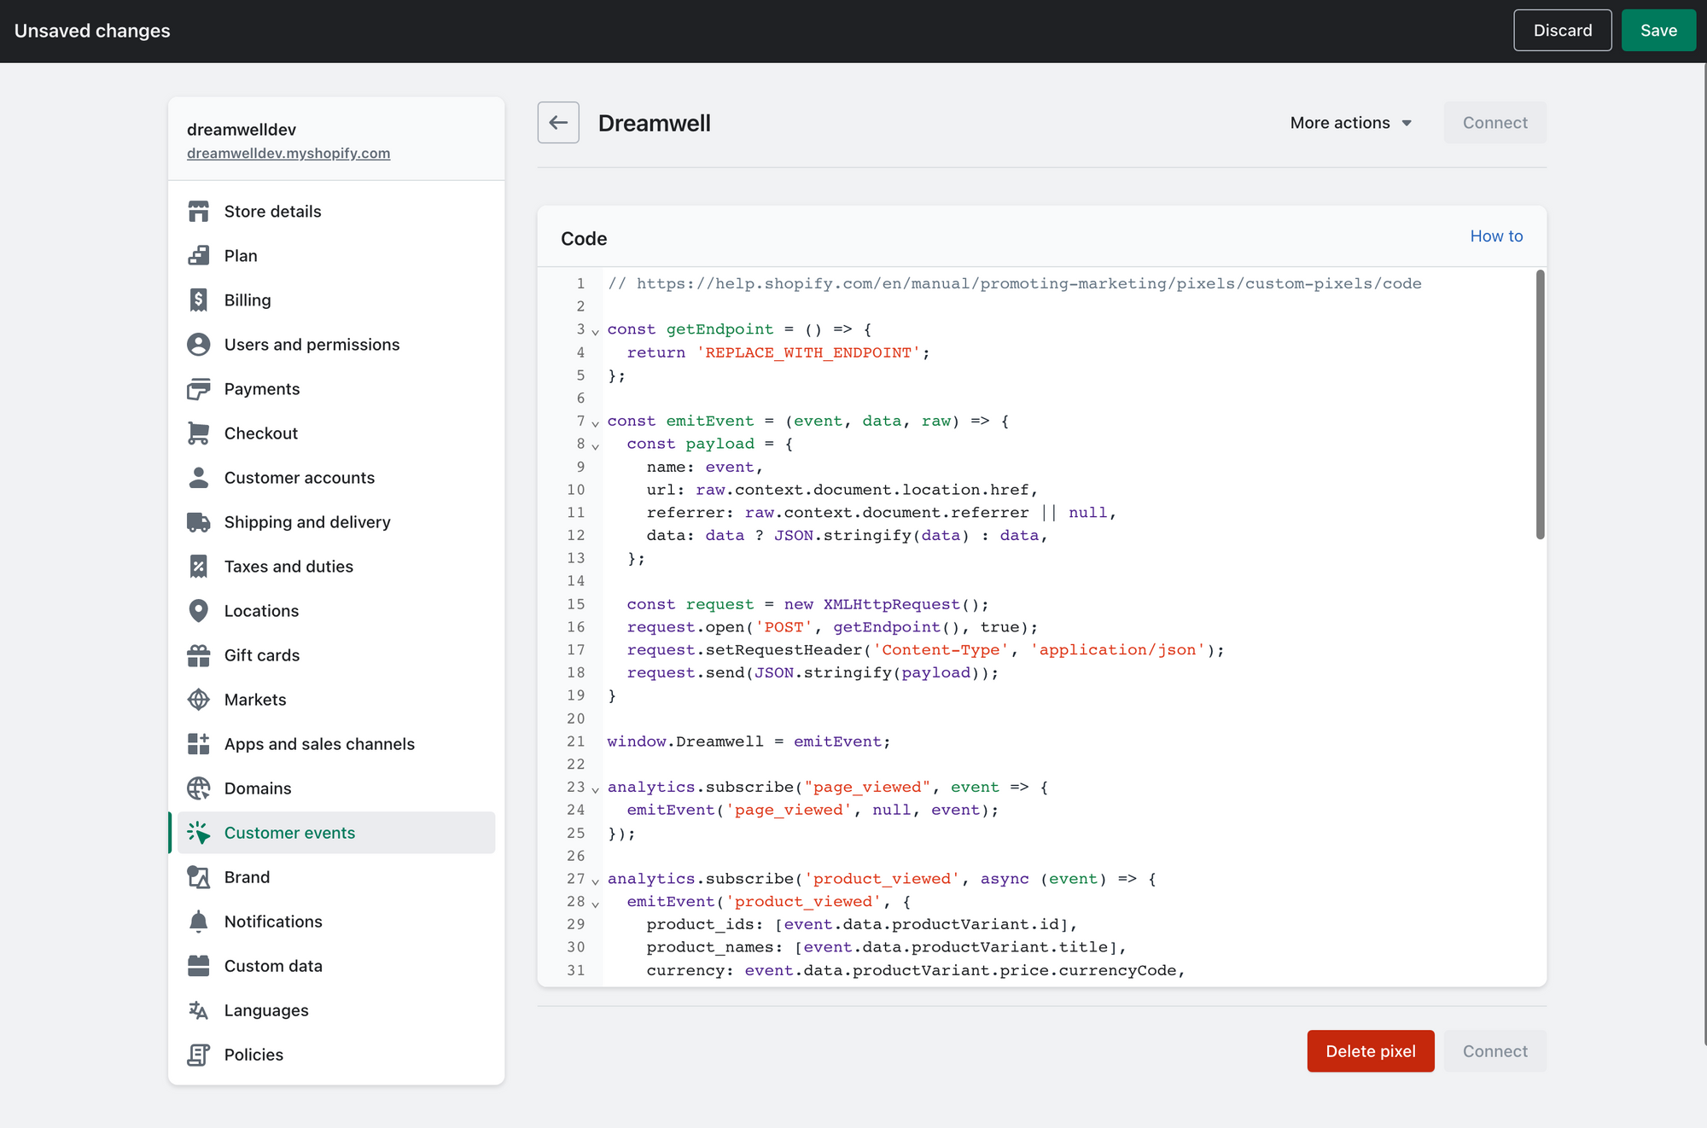The width and height of the screenshot is (1707, 1128).
Task: Open Users and permissions settings
Action: (x=312, y=344)
